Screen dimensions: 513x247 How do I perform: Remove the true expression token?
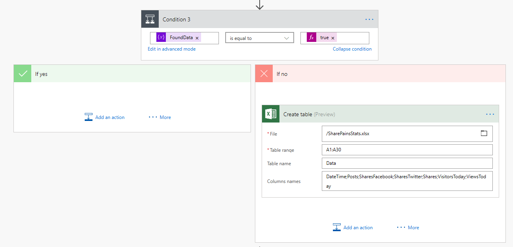333,38
